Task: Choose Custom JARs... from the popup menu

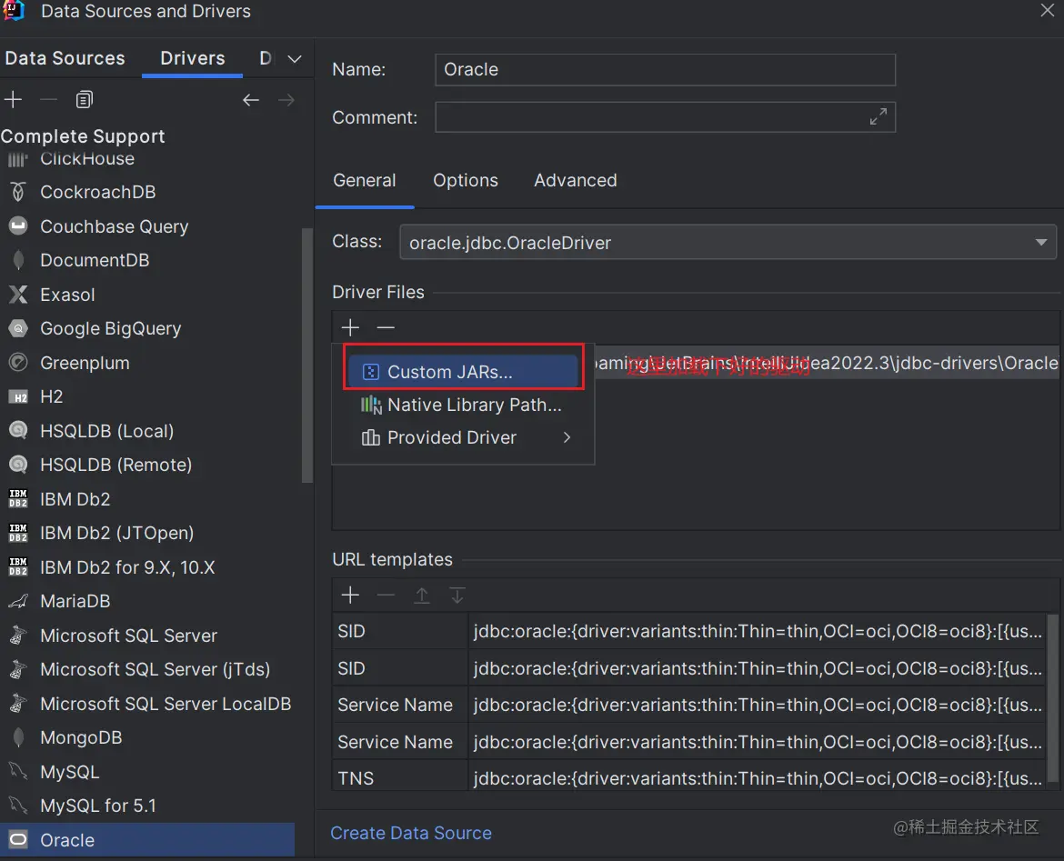Action: (464, 372)
